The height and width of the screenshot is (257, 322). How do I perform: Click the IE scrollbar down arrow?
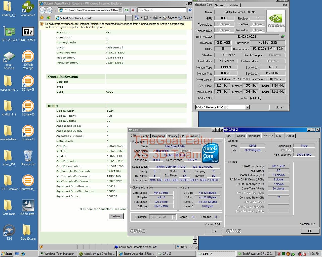pos(195,241)
